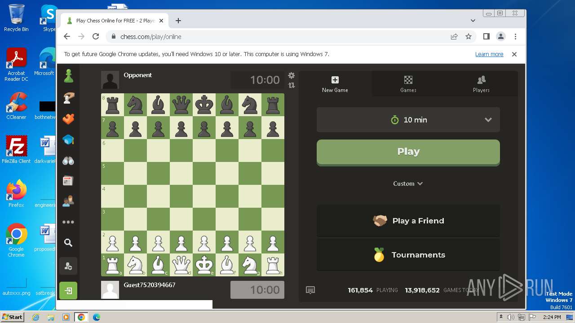Click the Opponent avatar
Image resolution: width=575 pixels, height=323 pixels.
click(x=110, y=80)
